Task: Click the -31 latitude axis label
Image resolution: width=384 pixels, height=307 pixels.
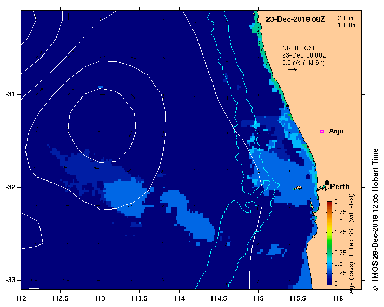Action: [x=10, y=94]
